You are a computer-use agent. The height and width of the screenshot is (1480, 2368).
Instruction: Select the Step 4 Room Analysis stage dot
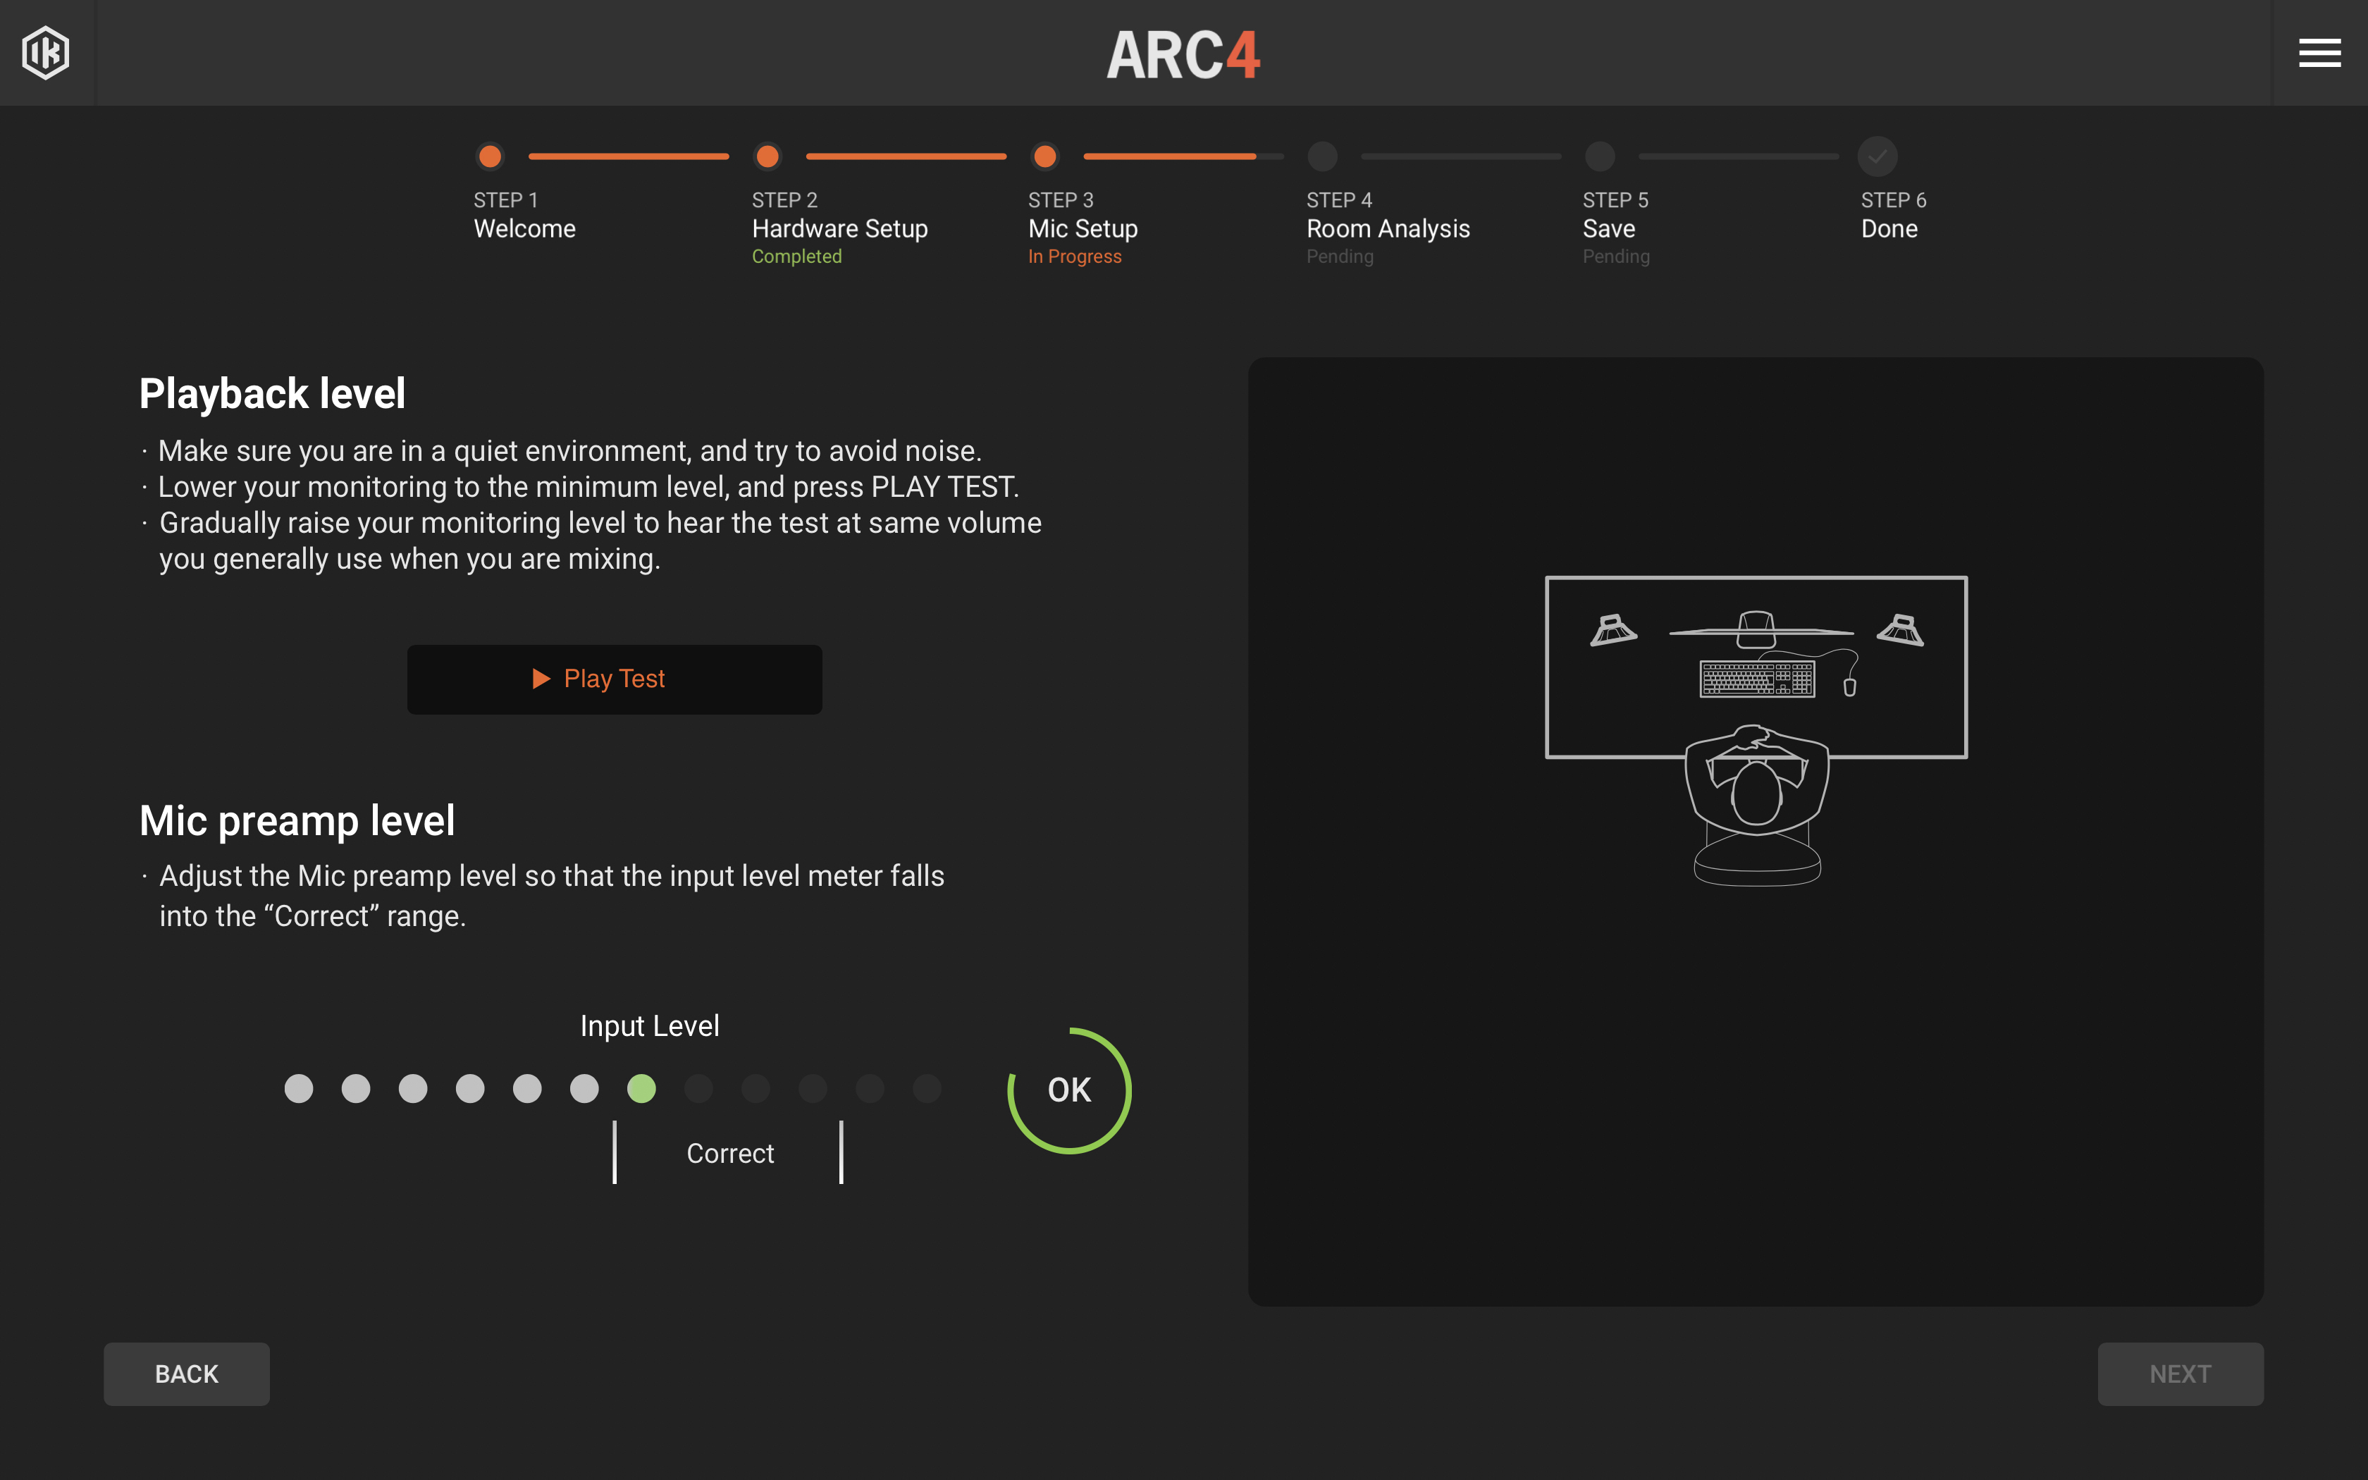tap(1323, 155)
